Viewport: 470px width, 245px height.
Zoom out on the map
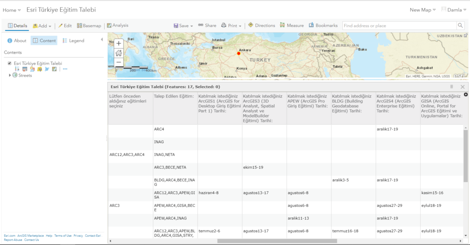(x=119, y=62)
